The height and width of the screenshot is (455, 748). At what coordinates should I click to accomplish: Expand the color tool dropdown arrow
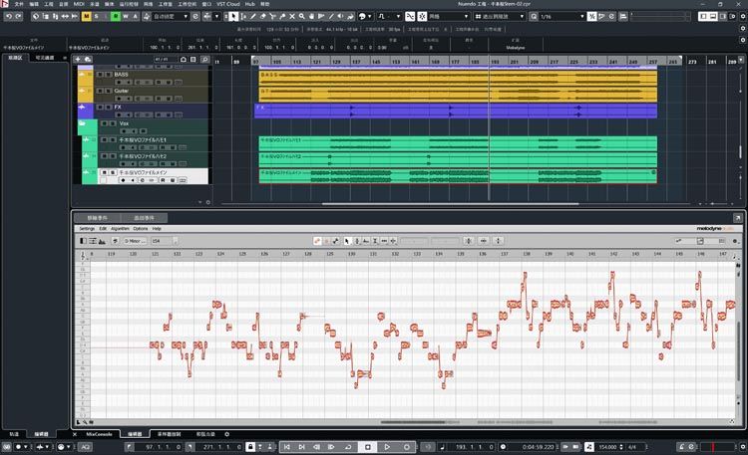click(x=369, y=16)
